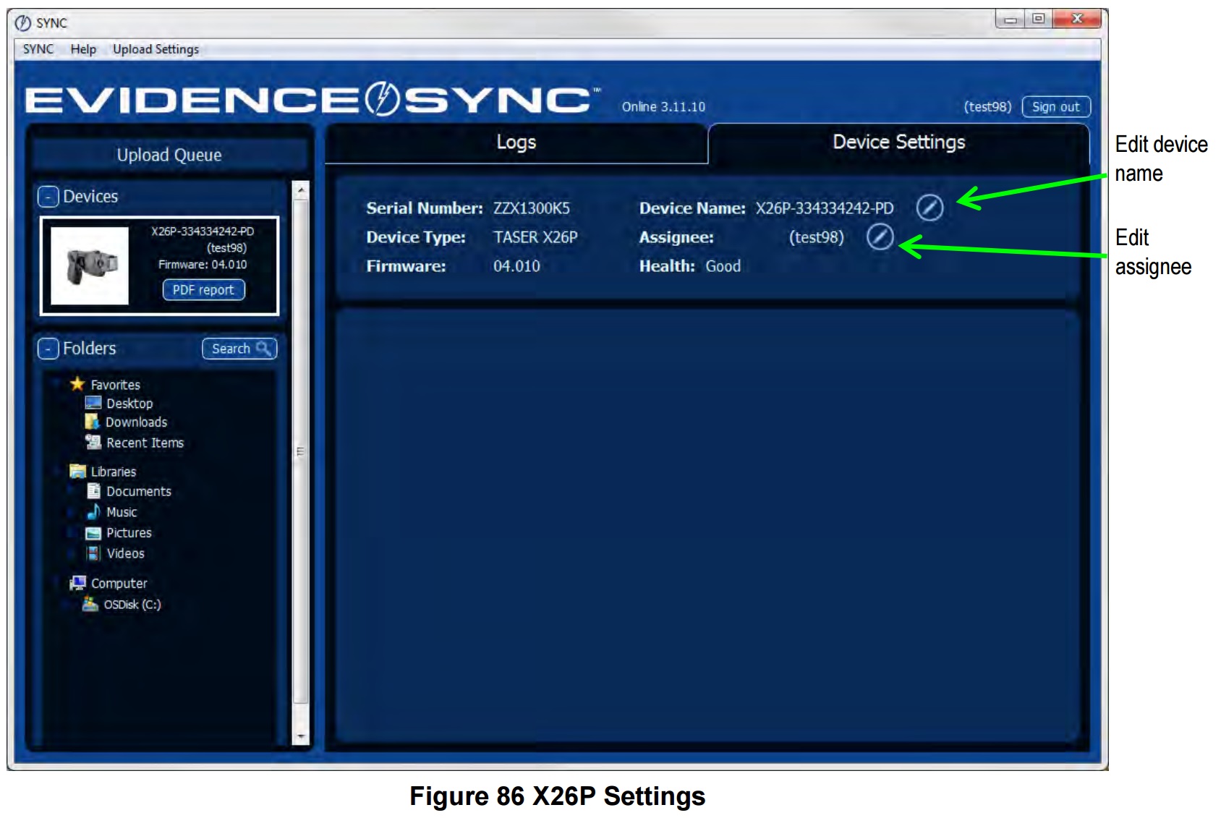Viewport: 1221px width, 818px height.
Task: Switch to the Logs tab
Action: click(x=515, y=142)
